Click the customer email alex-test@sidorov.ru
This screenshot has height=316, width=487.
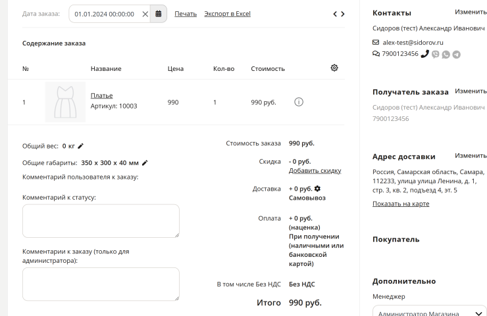[413, 43]
